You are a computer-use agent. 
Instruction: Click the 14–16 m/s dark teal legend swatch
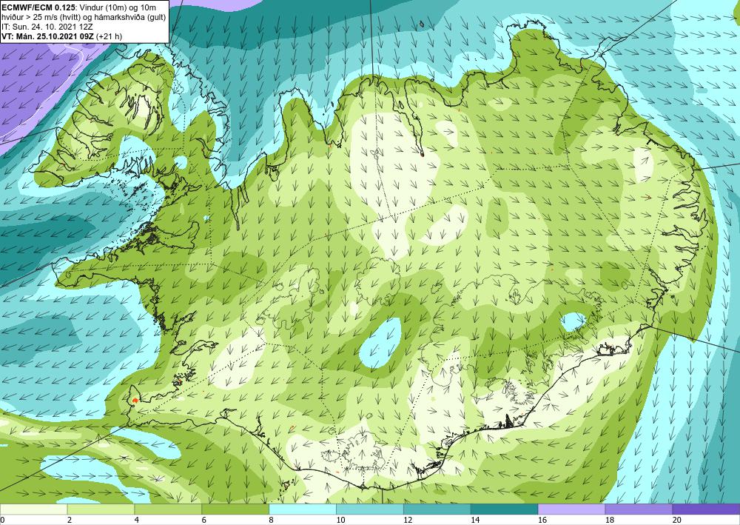point(504,509)
